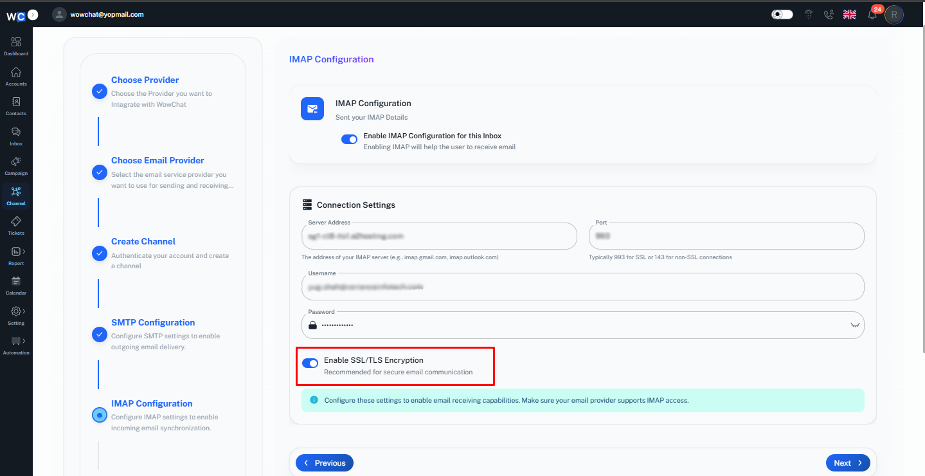This screenshot has width=925, height=476.
Task: Select the Create Channel step
Action: [x=143, y=241]
